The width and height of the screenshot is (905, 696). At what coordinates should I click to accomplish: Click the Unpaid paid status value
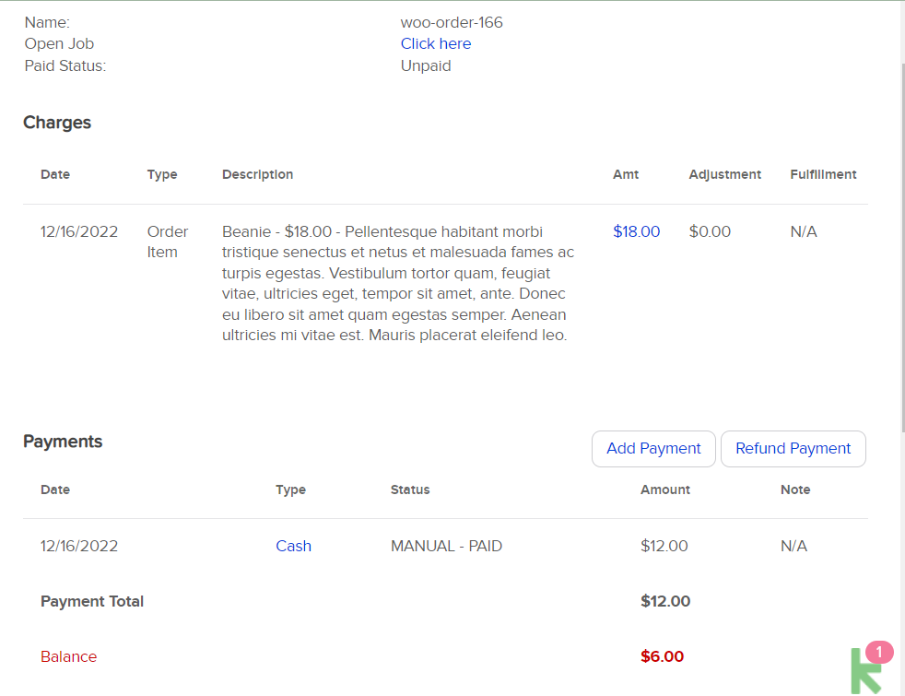click(x=426, y=65)
